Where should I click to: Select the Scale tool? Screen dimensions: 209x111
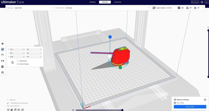click(x=3, y=49)
